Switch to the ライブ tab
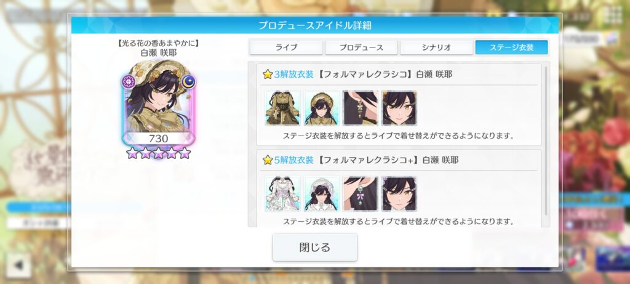 coord(286,47)
